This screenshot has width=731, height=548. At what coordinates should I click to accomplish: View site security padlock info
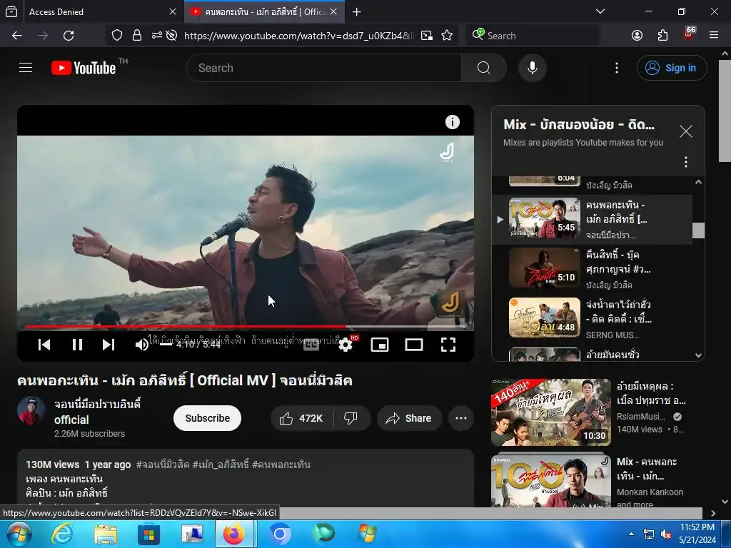tap(136, 36)
